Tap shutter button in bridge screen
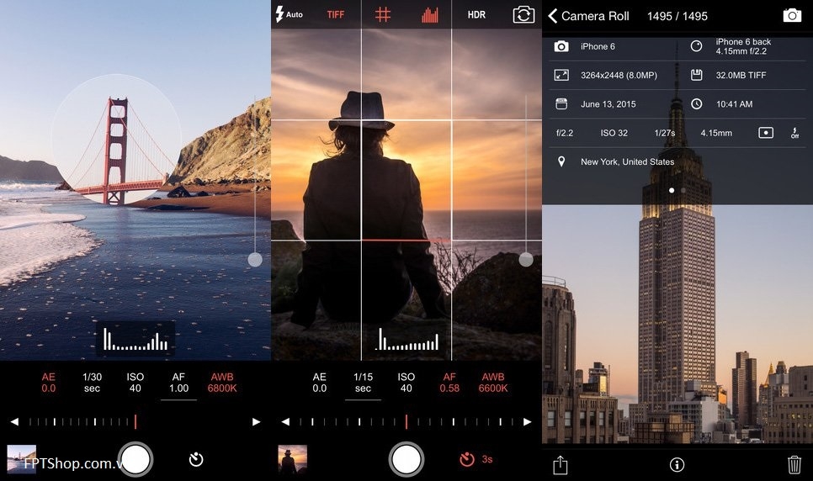813x481 pixels. (x=135, y=459)
